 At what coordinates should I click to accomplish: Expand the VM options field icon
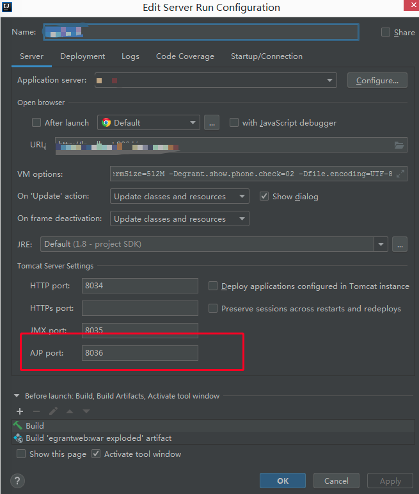tap(400, 174)
